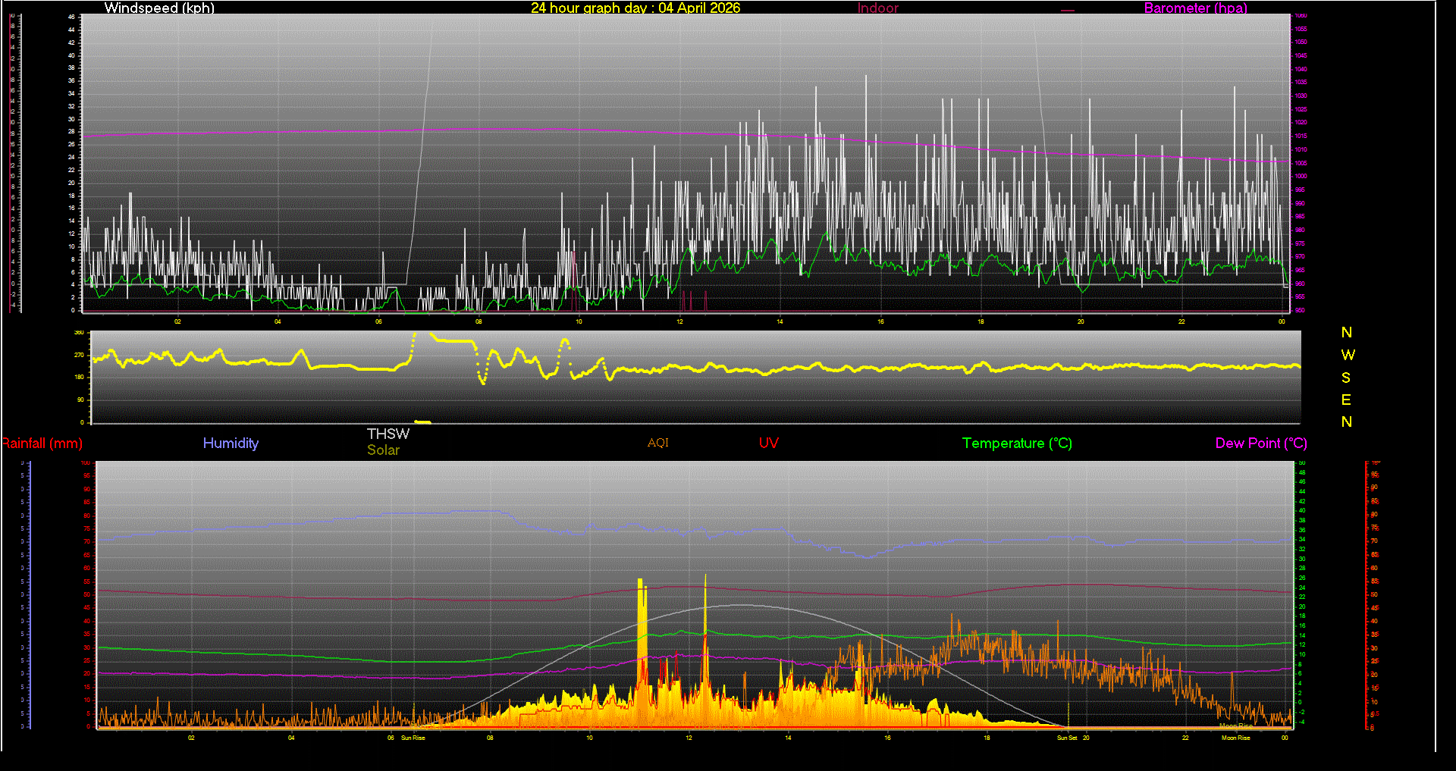1456x771 pixels.
Task: Click the UV legend label
Action: (x=768, y=443)
